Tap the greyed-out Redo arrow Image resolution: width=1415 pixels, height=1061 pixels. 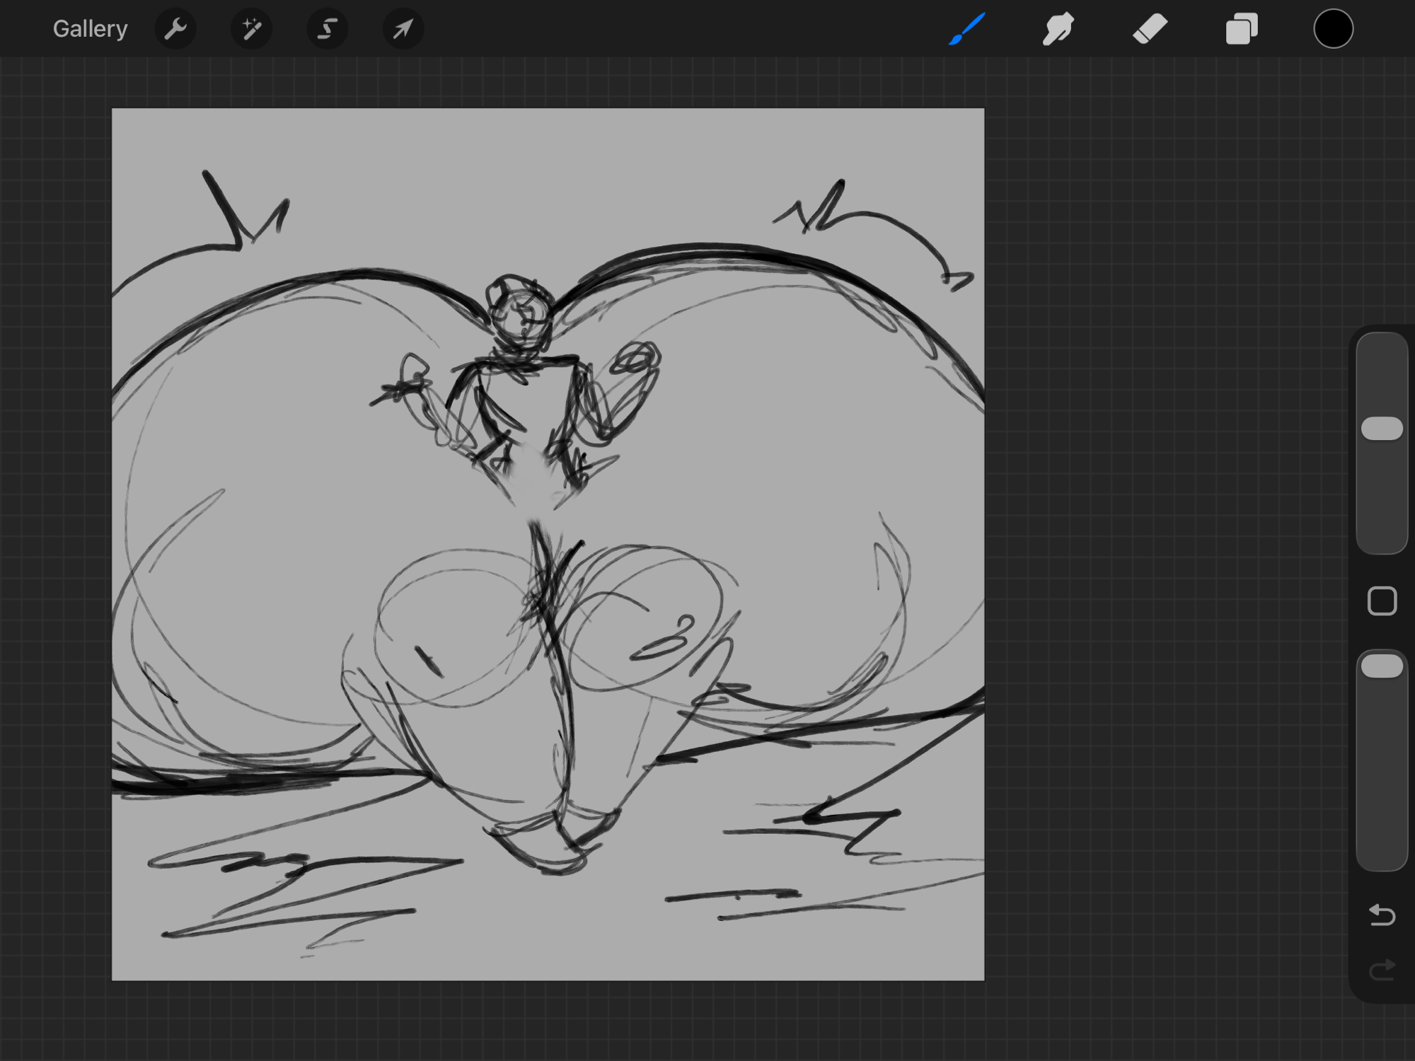pyautogui.click(x=1382, y=970)
